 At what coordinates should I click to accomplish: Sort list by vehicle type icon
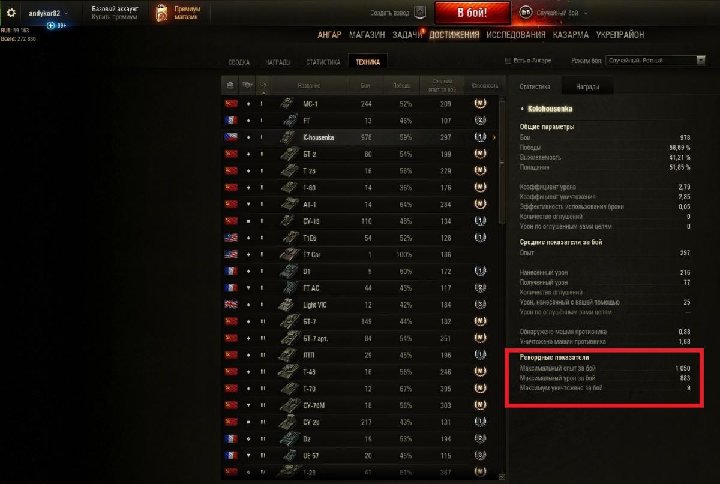click(x=247, y=85)
